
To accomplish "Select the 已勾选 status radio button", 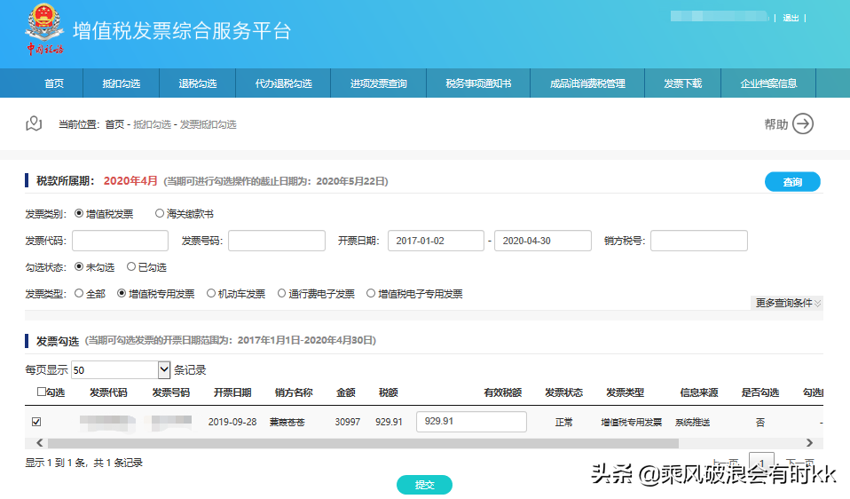I will tap(131, 266).
